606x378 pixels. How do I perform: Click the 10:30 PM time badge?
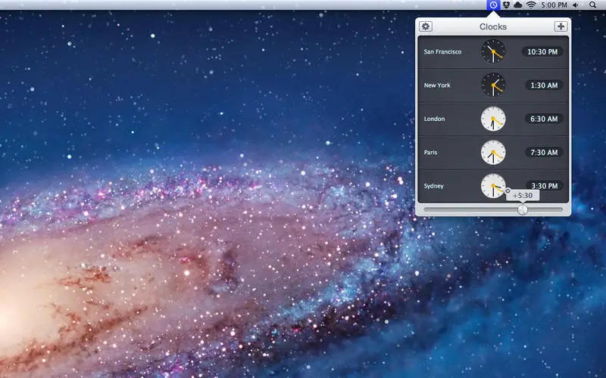(542, 51)
